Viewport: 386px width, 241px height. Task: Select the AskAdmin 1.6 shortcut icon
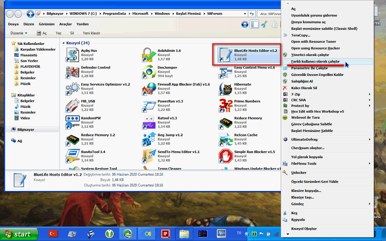point(149,55)
